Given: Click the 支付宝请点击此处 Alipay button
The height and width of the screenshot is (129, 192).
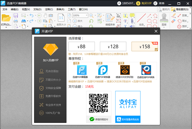Looking at the screenshot, I should pos(128,119).
